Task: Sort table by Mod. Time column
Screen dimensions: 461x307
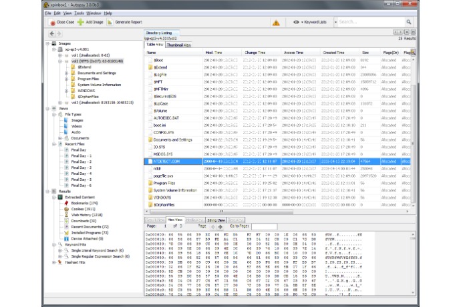Action: click(223, 53)
